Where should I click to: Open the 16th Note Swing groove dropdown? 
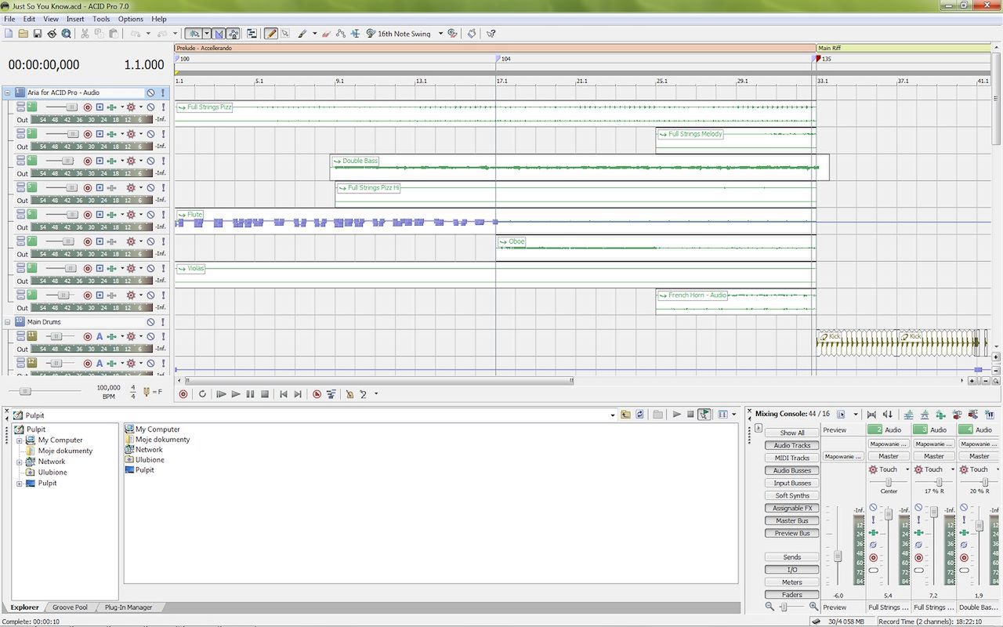440,34
